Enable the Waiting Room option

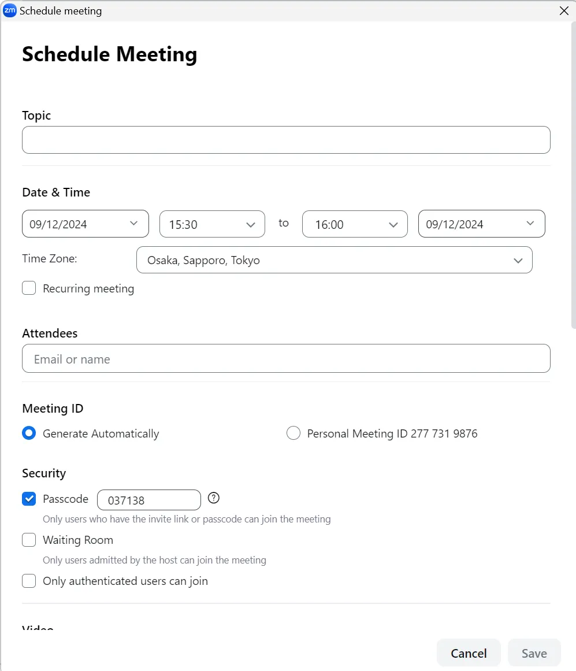(29, 540)
